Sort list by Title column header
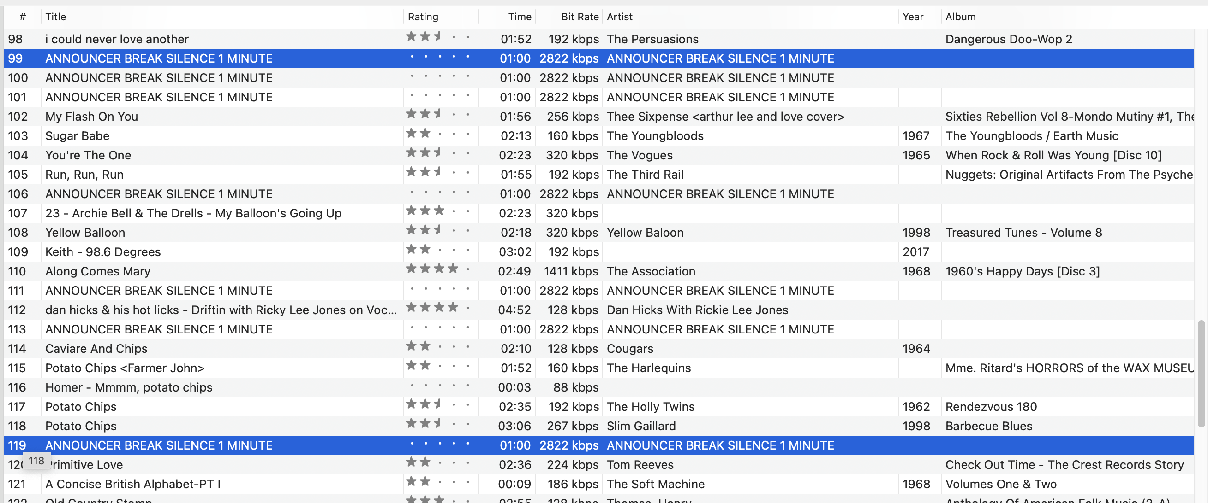The height and width of the screenshot is (503, 1208). coord(55,17)
